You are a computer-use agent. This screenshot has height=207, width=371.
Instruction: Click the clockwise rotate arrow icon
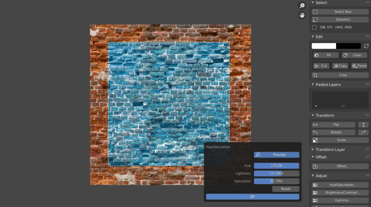363,132
